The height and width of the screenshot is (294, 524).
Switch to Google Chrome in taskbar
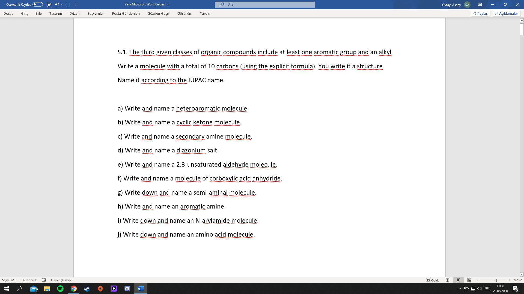coord(74,289)
